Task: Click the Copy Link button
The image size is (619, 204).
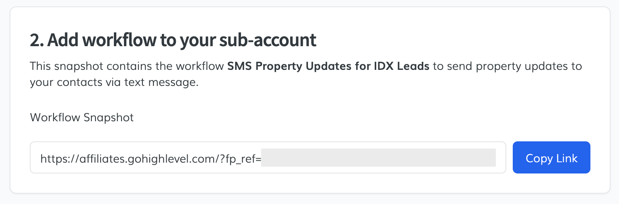Action: pyautogui.click(x=551, y=158)
